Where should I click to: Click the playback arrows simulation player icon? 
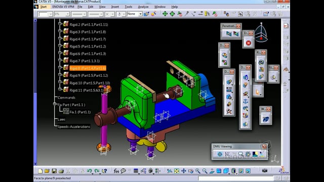coord(229,89)
